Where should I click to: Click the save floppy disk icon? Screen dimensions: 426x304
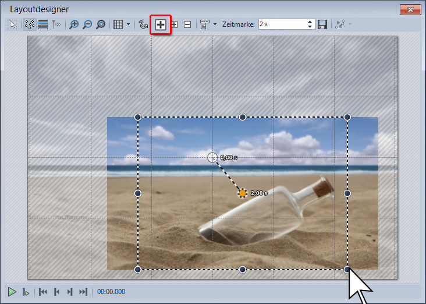322,24
